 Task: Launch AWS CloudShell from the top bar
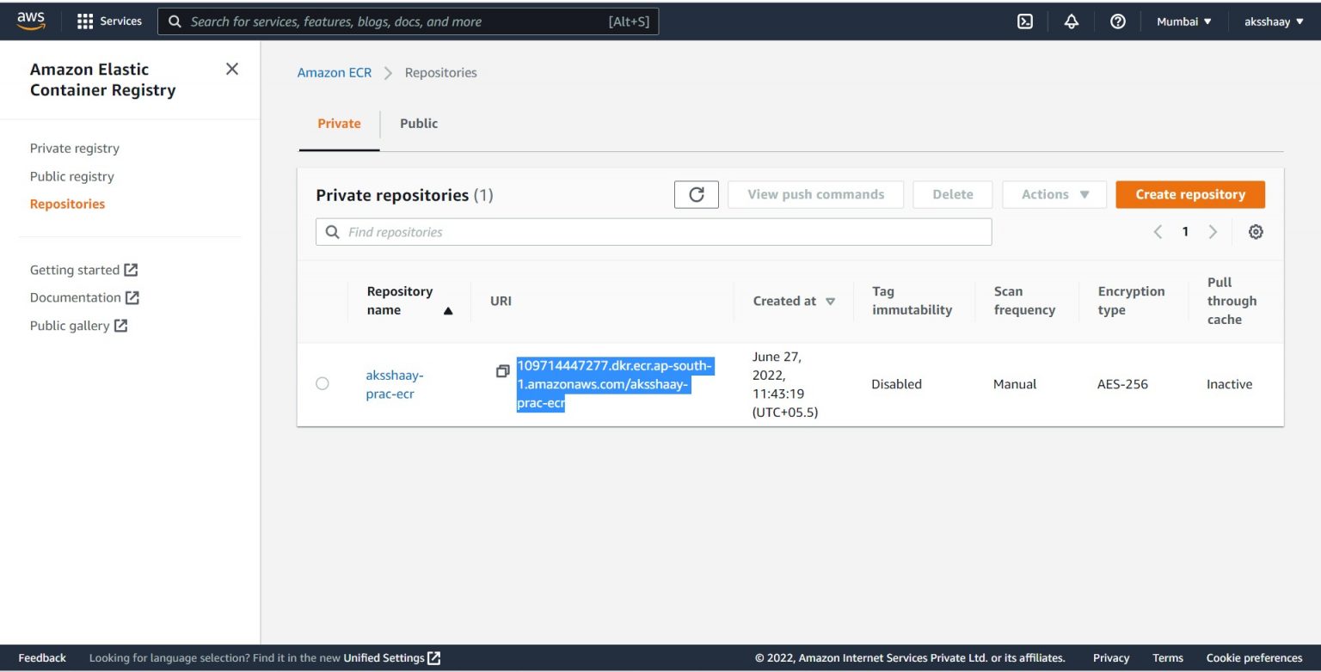(1024, 21)
